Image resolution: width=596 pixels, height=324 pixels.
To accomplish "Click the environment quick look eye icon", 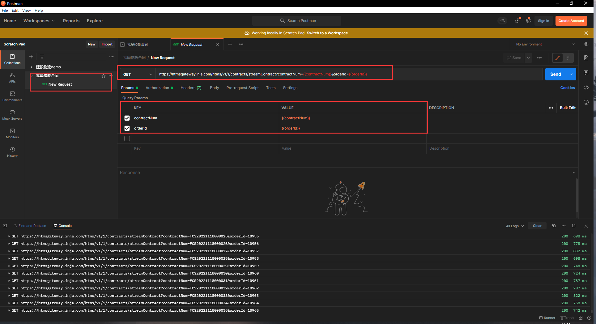I will 586,44.
